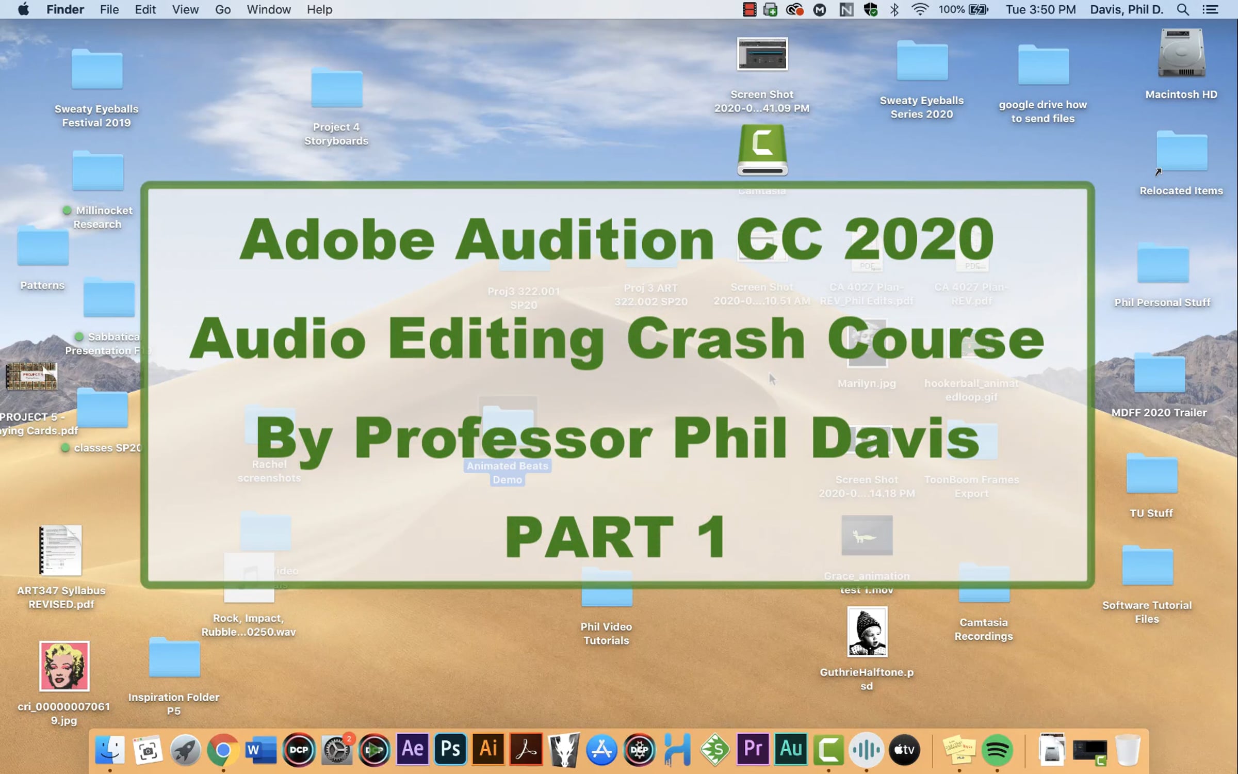Click the Camtasia Dock icon
The height and width of the screenshot is (774, 1238).
[x=828, y=749]
